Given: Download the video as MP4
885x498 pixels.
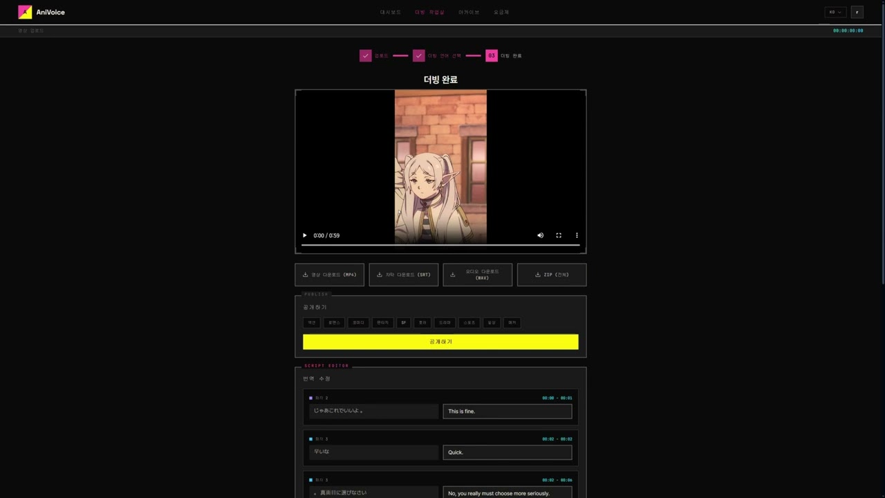Looking at the screenshot, I should pyautogui.click(x=329, y=275).
